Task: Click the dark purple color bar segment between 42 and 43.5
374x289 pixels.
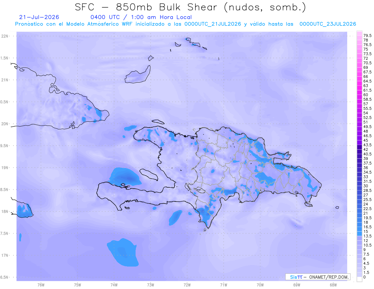Action: (359, 147)
